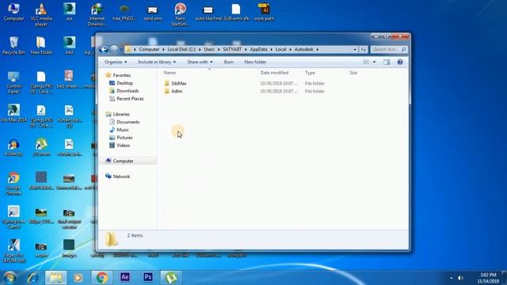Expand arrow after Autodesk in breadcrumb
The width and height of the screenshot is (507, 285).
tap(318, 49)
